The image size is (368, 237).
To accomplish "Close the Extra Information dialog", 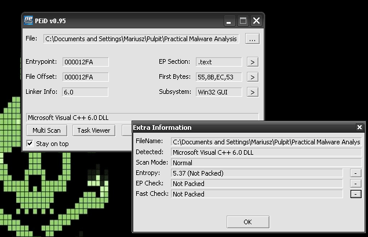I will click(x=359, y=127).
